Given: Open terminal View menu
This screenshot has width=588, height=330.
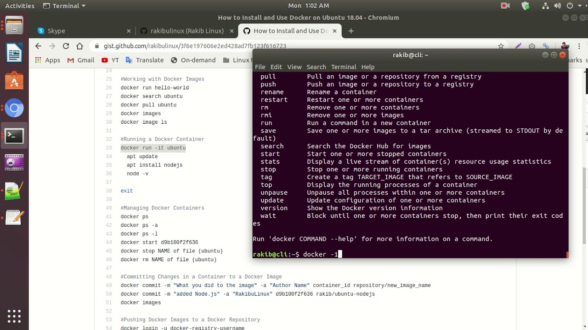Looking at the screenshot, I should click(294, 67).
